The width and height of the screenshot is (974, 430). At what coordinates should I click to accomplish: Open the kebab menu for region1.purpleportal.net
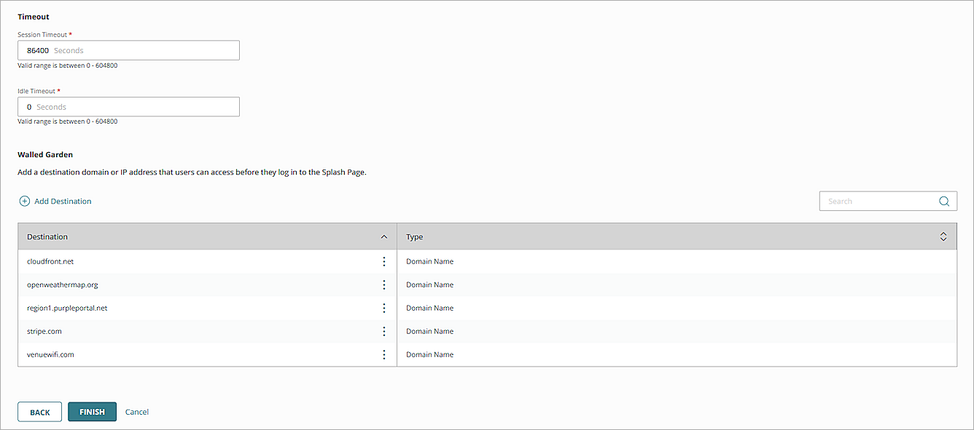[x=384, y=308]
